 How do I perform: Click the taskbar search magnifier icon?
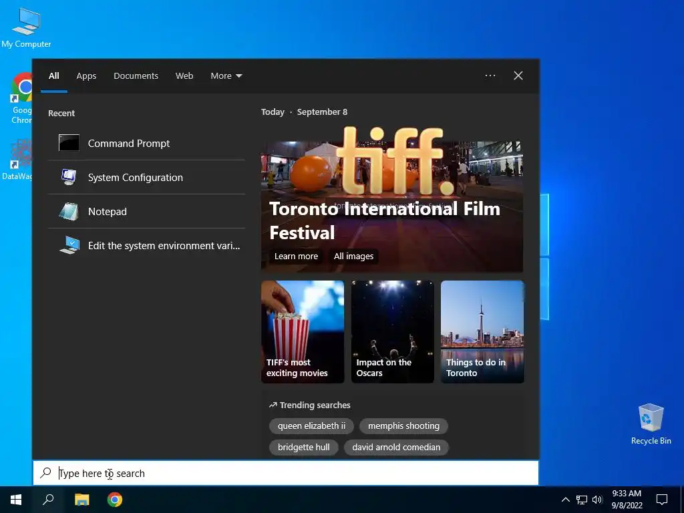(x=48, y=500)
